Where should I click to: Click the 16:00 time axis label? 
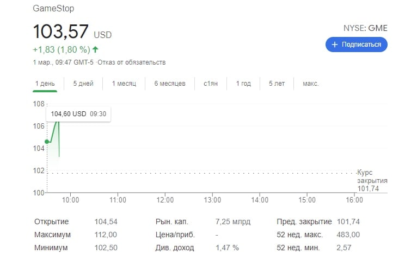click(x=354, y=200)
